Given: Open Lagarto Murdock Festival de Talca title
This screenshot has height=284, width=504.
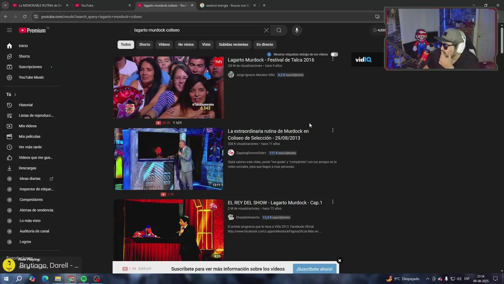Looking at the screenshot, I should point(271,60).
